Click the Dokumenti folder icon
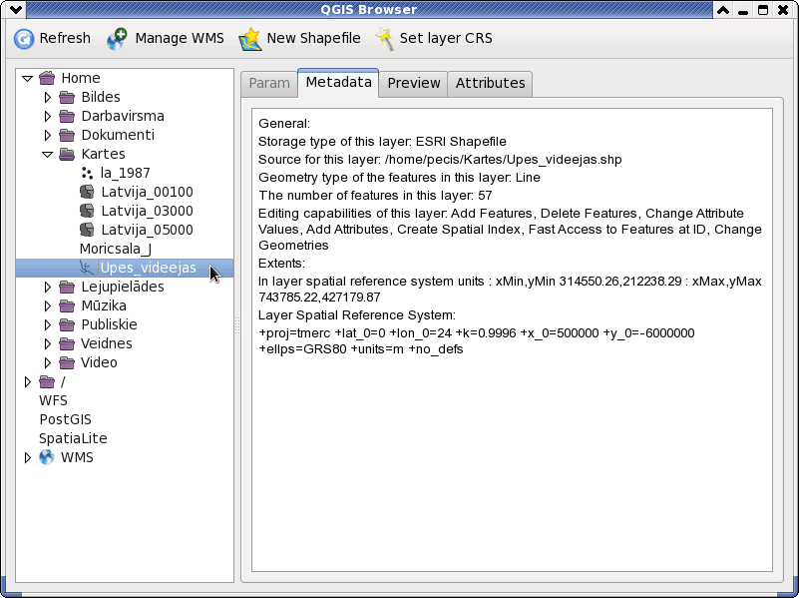799x598 pixels. pyautogui.click(x=67, y=135)
